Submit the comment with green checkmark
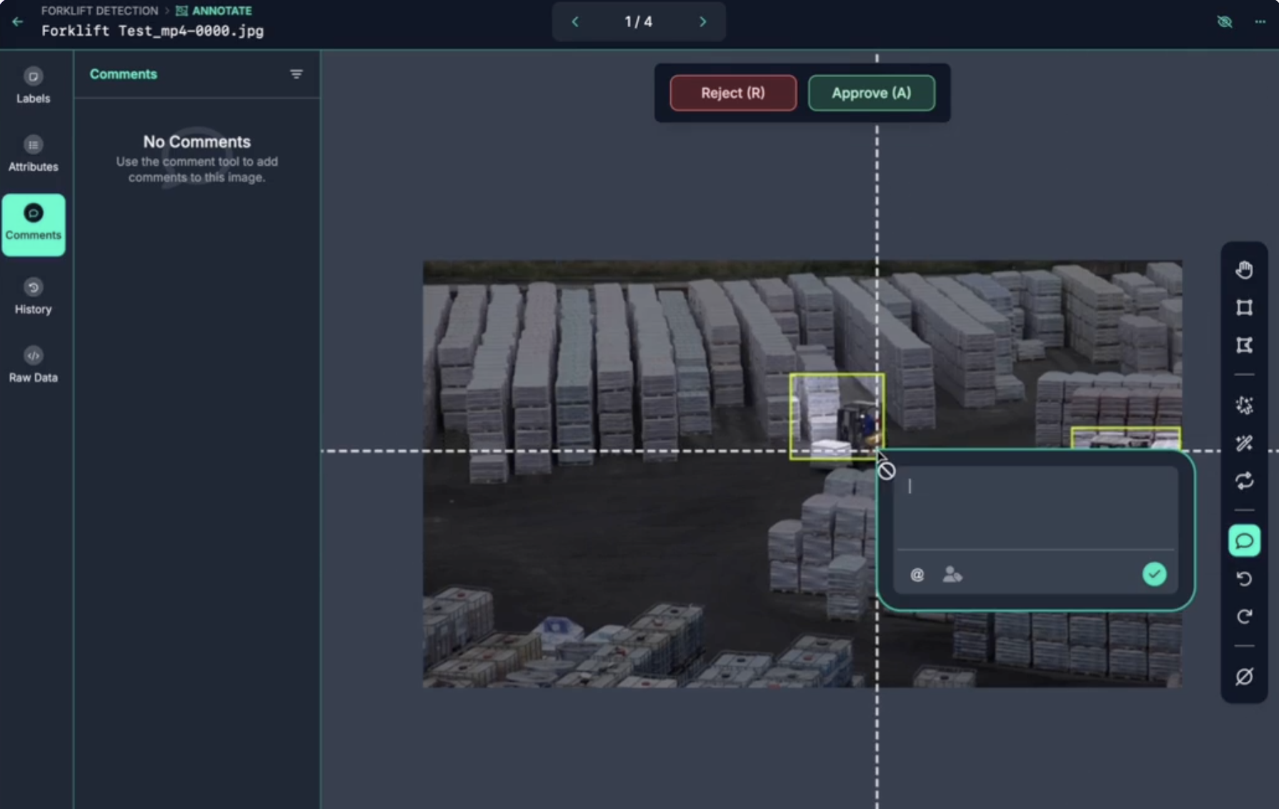1279x809 pixels. [x=1153, y=574]
